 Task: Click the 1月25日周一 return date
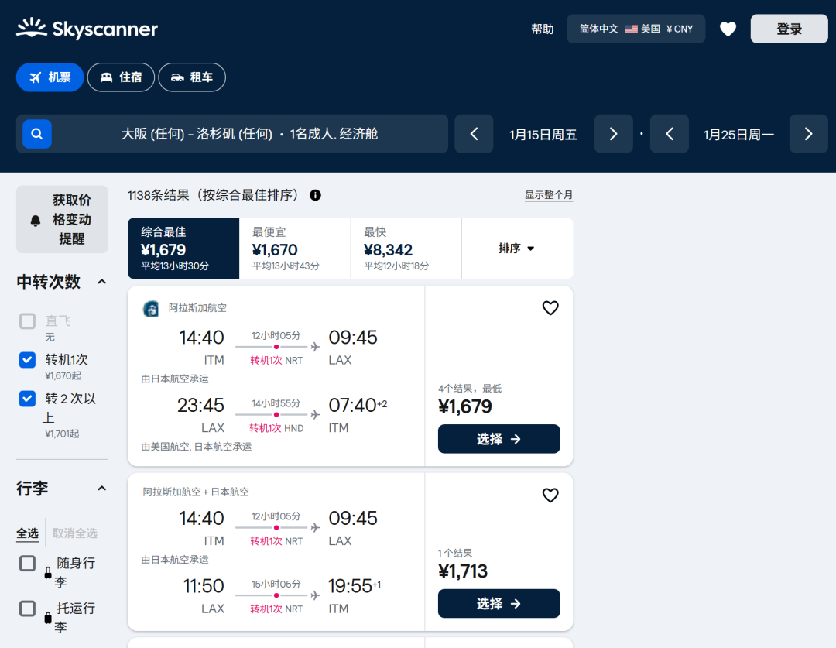tap(739, 135)
